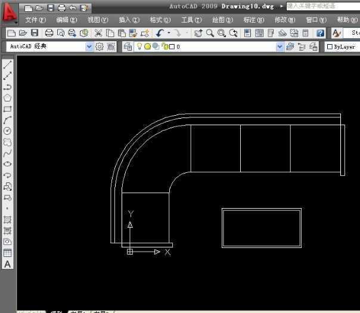The width and height of the screenshot is (360, 313).
Task: Open the undo history dropdown arrow
Action: point(169,33)
